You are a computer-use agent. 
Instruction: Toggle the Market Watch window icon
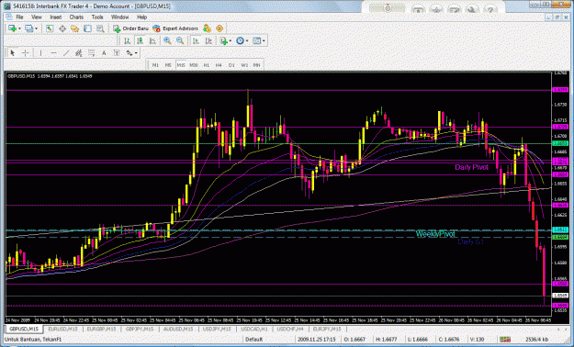click(50, 28)
